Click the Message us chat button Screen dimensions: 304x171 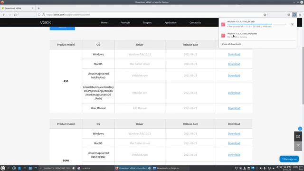[x=289, y=159]
